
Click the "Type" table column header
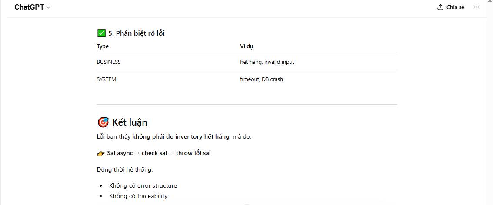(x=103, y=46)
